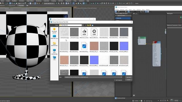The image size is (182, 102).
Task: Click delete selected icon in Slate toolbar
Action: point(126,12)
